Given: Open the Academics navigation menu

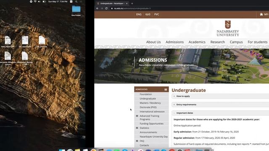Looking at the screenshot, I should coord(197,42).
